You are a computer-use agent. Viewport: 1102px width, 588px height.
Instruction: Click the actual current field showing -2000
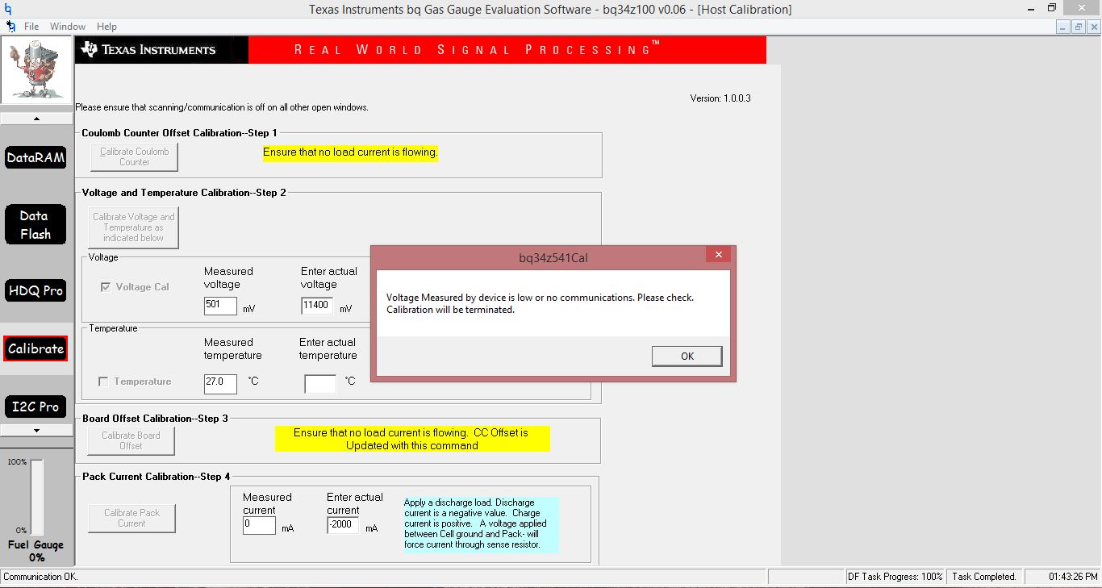[343, 525]
